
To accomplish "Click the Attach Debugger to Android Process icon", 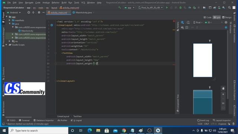I will [x=194, y=7].
